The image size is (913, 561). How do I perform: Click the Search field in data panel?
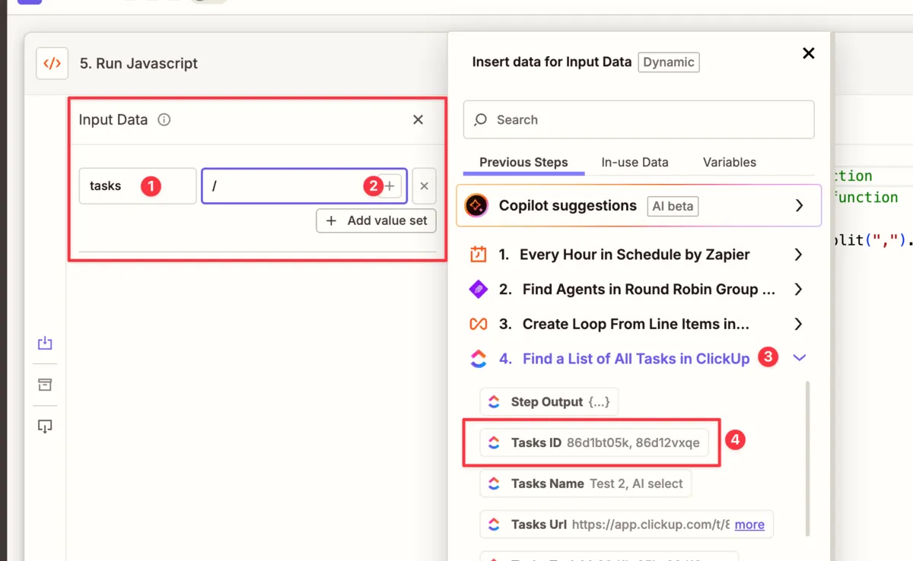[639, 120]
